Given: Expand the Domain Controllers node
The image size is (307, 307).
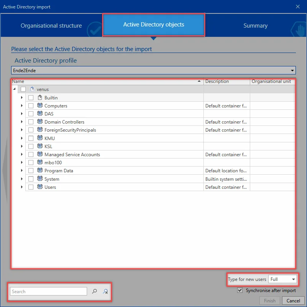Looking at the screenshot, I should tap(22, 122).
